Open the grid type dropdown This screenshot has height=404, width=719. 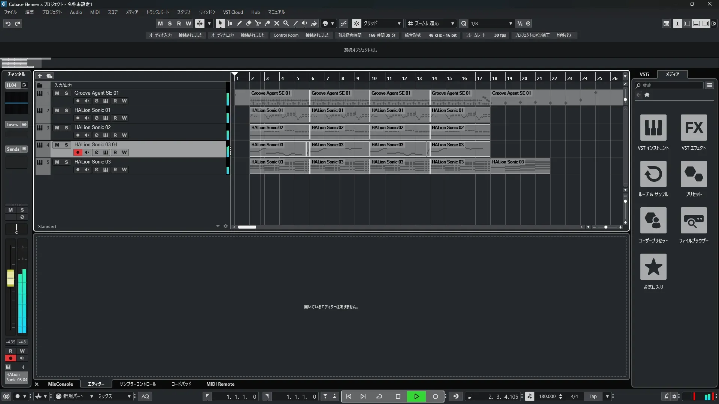point(399,23)
